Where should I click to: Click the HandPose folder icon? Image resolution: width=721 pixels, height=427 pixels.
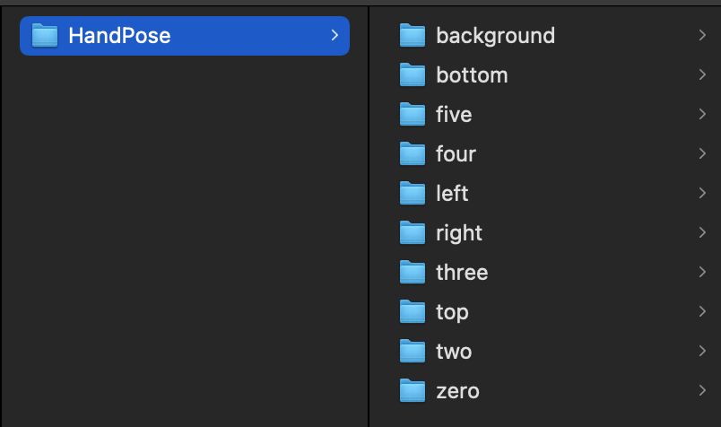coord(44,36)
